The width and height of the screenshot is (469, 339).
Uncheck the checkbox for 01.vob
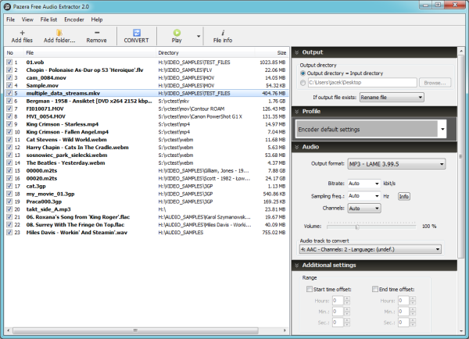9,62
